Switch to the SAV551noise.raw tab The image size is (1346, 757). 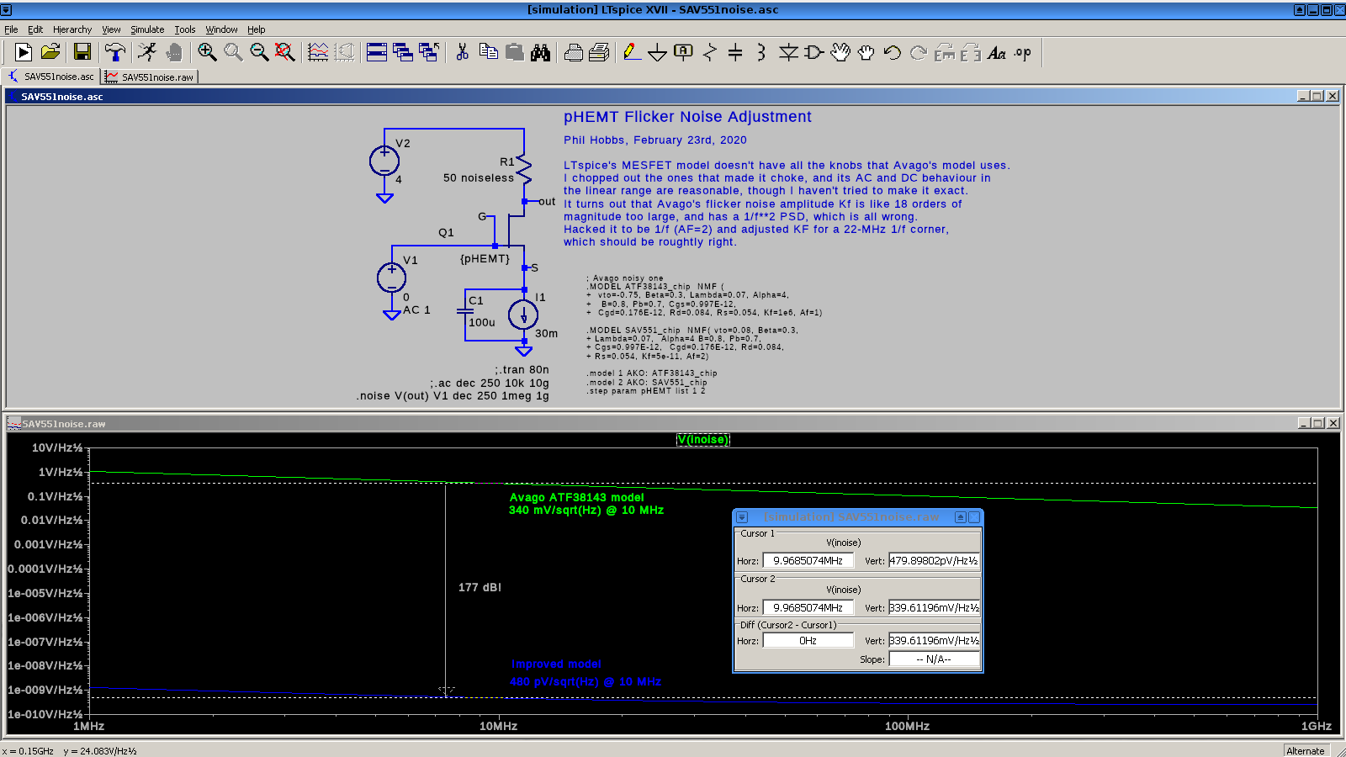click(150, 77)
